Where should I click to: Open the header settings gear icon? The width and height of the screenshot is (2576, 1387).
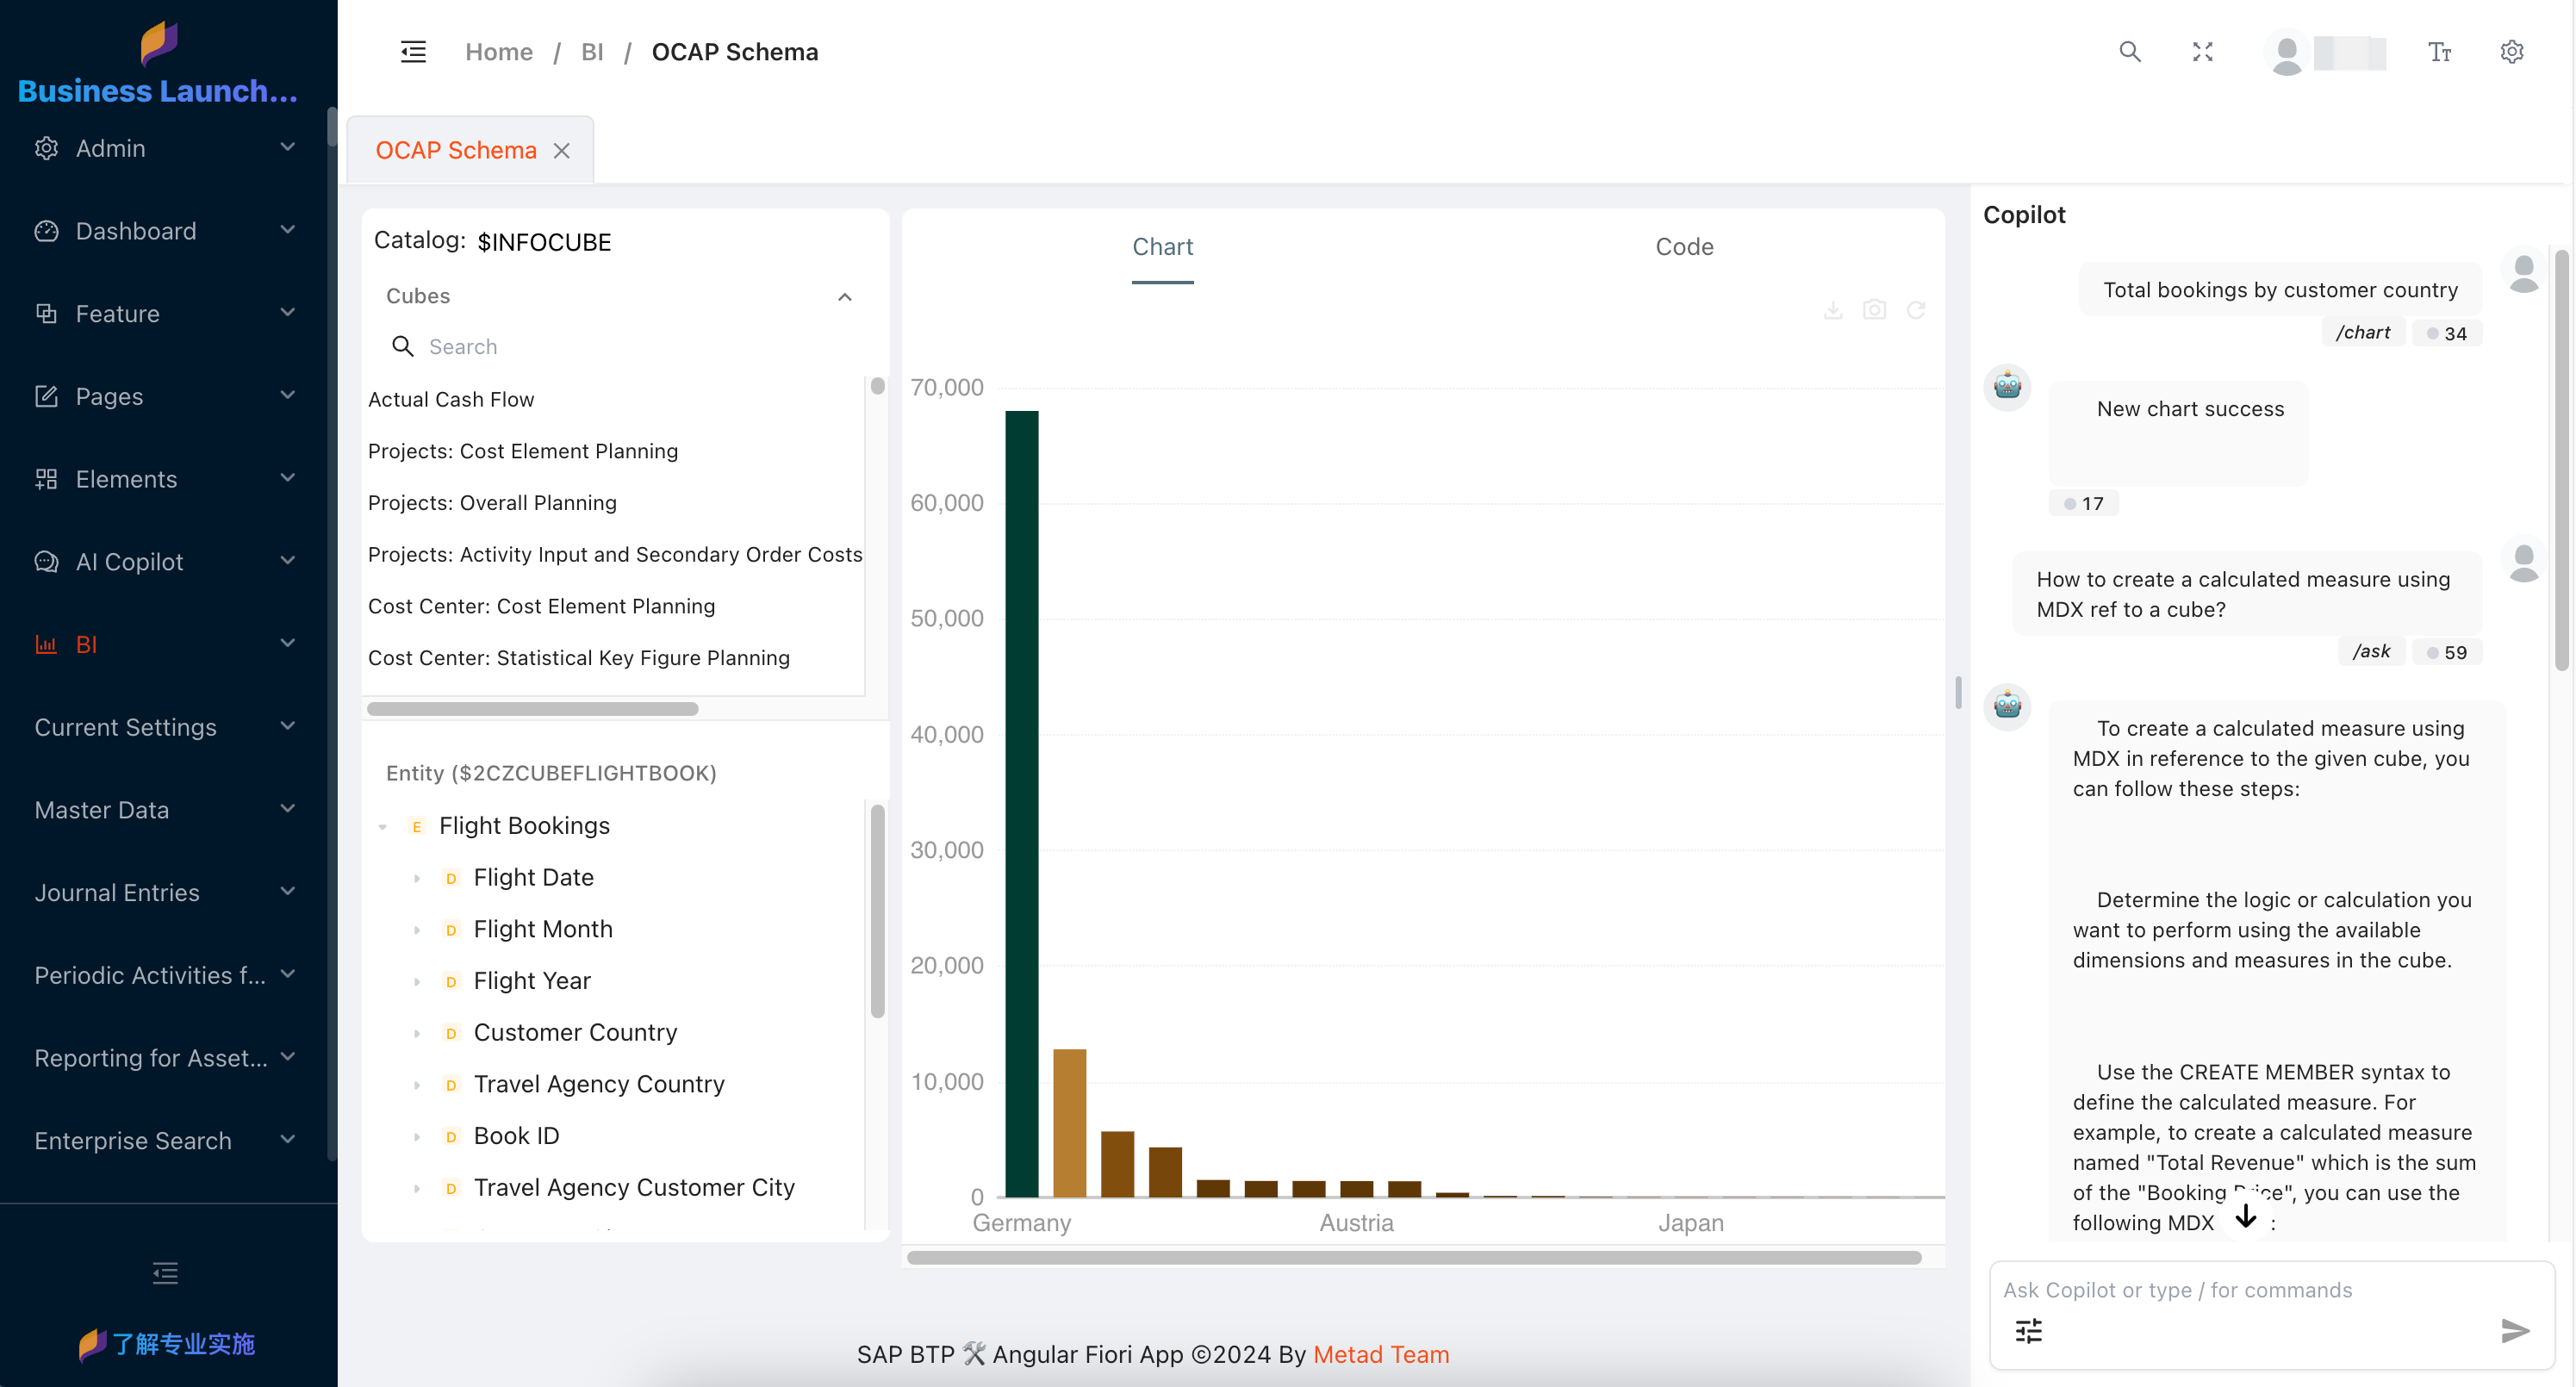point(2511,52)
